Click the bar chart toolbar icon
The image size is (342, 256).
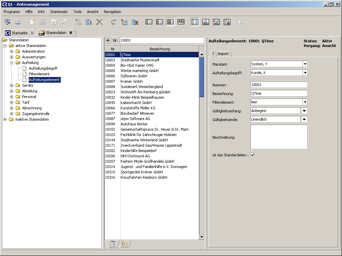pyautogui.click(x=206, y=22)
